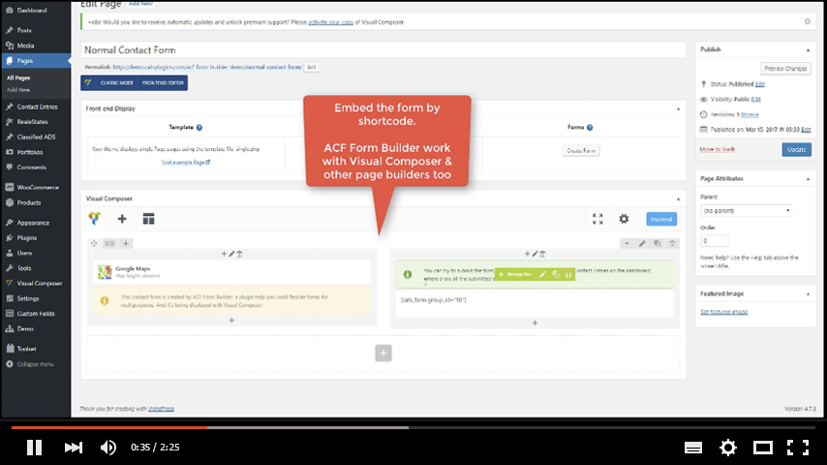Image resolution: width=827 pixels, height=465 pixels.
Task: Browse the page revisions
Action: pos(750,114)
